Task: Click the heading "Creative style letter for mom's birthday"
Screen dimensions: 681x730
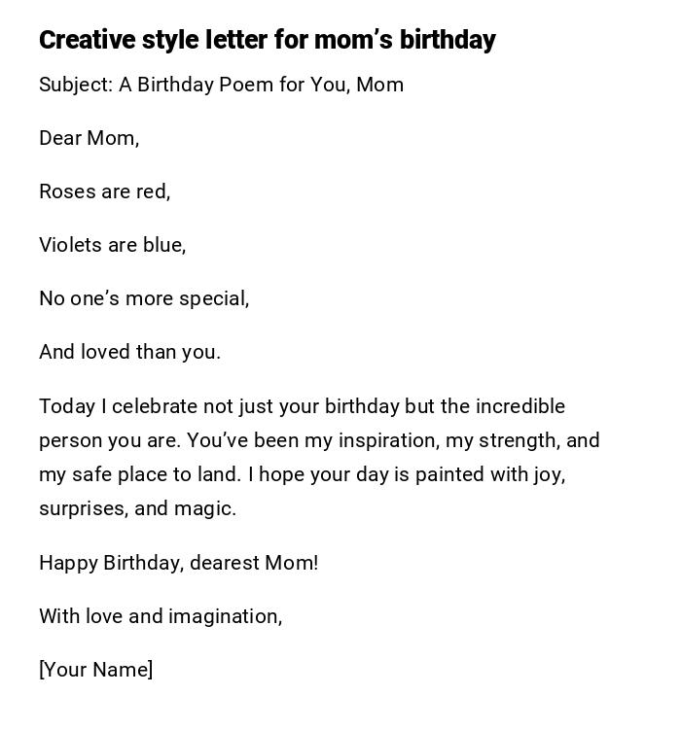Action: (268, 40)
